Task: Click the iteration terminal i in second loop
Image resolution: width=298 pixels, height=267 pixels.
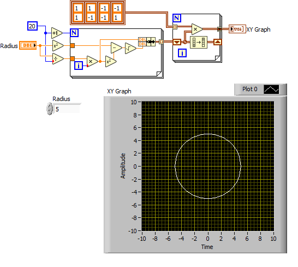Action: tap(182, 53)
